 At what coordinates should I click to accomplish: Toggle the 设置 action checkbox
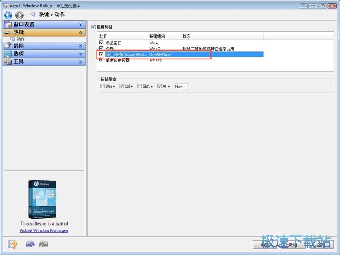(101, 48)
